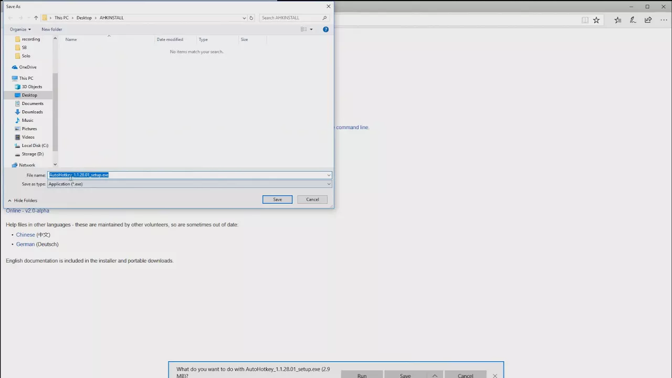The width and height of the screenshot is (672, 378).
Task: Click the Back arrow in Save As dialog
Action: [10, 18]
